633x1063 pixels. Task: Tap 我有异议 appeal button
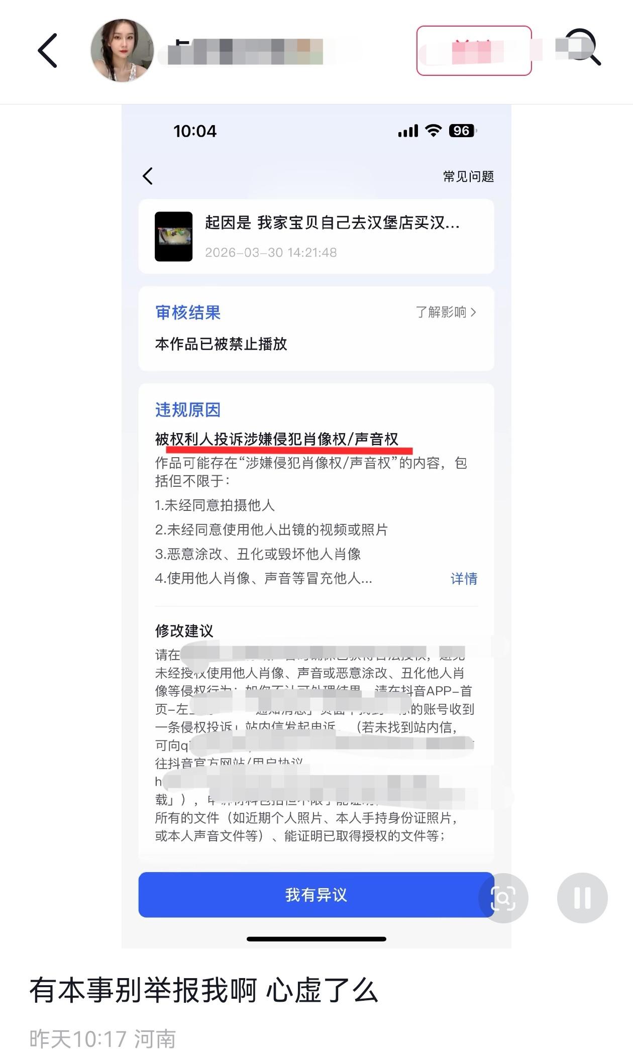[x=316, y=895]
